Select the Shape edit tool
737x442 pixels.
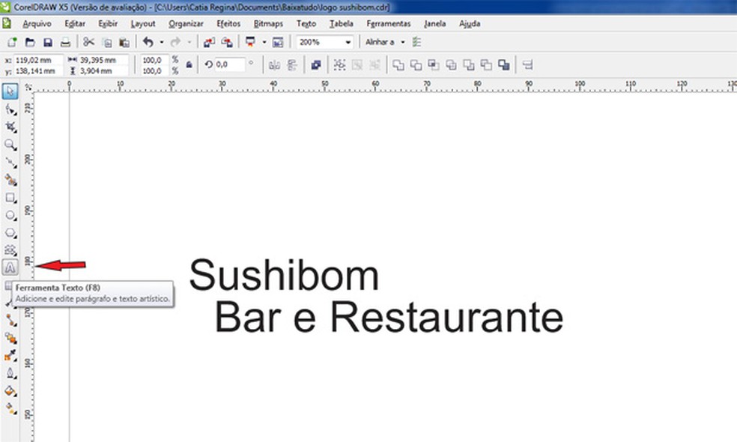(x=10, y=109)
